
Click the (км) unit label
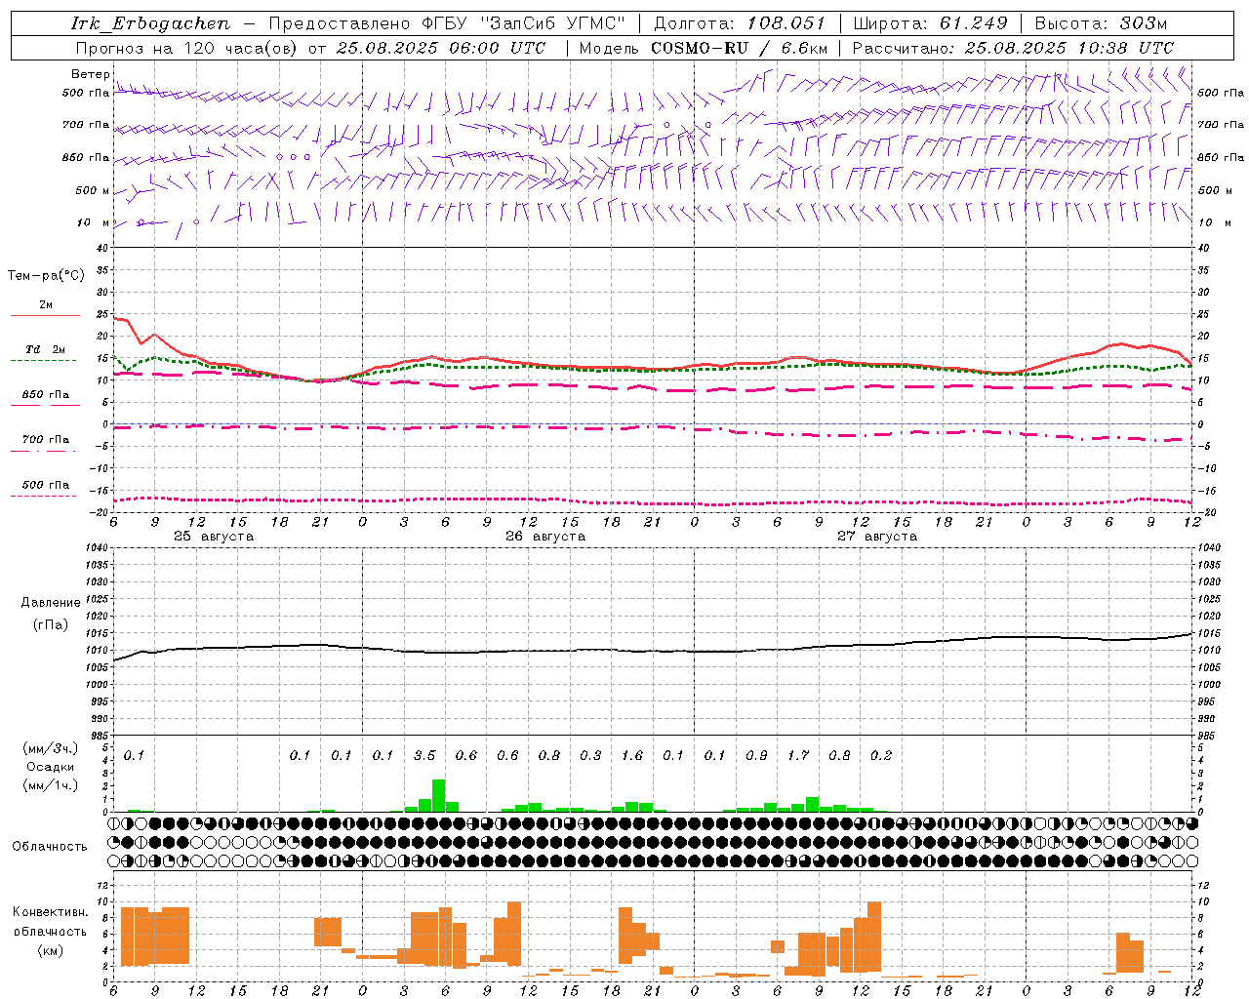tap(51, 950)
